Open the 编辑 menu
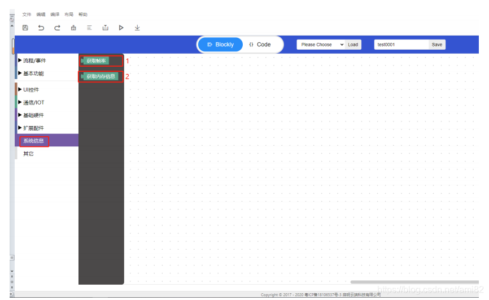This screenshot has height=300, width=489. coord(41,14)
